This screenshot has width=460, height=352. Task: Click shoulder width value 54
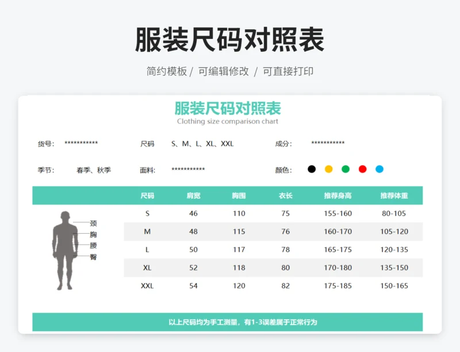coord(193,286)
